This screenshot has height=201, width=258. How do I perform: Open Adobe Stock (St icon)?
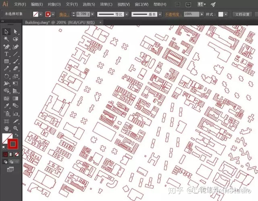(188, 4)
